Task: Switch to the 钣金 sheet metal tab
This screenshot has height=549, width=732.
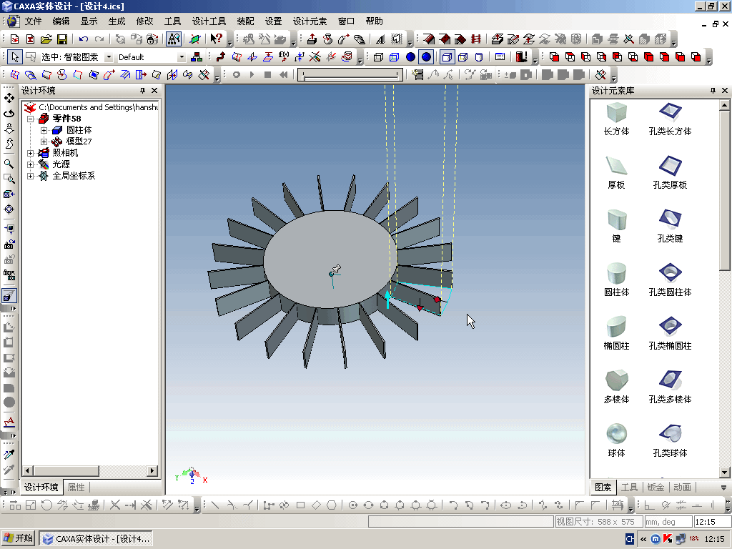Action: coord(656,488)
